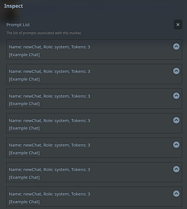This screenshot has width=187, height=209.
Task: Select the [Example Chat] text in the last prompt
Action: 24,202
